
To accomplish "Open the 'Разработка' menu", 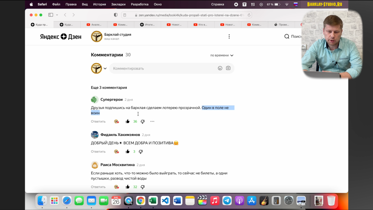I will tap(140, 4).
